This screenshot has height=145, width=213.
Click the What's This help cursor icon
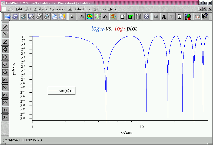(x=204, y=17)
